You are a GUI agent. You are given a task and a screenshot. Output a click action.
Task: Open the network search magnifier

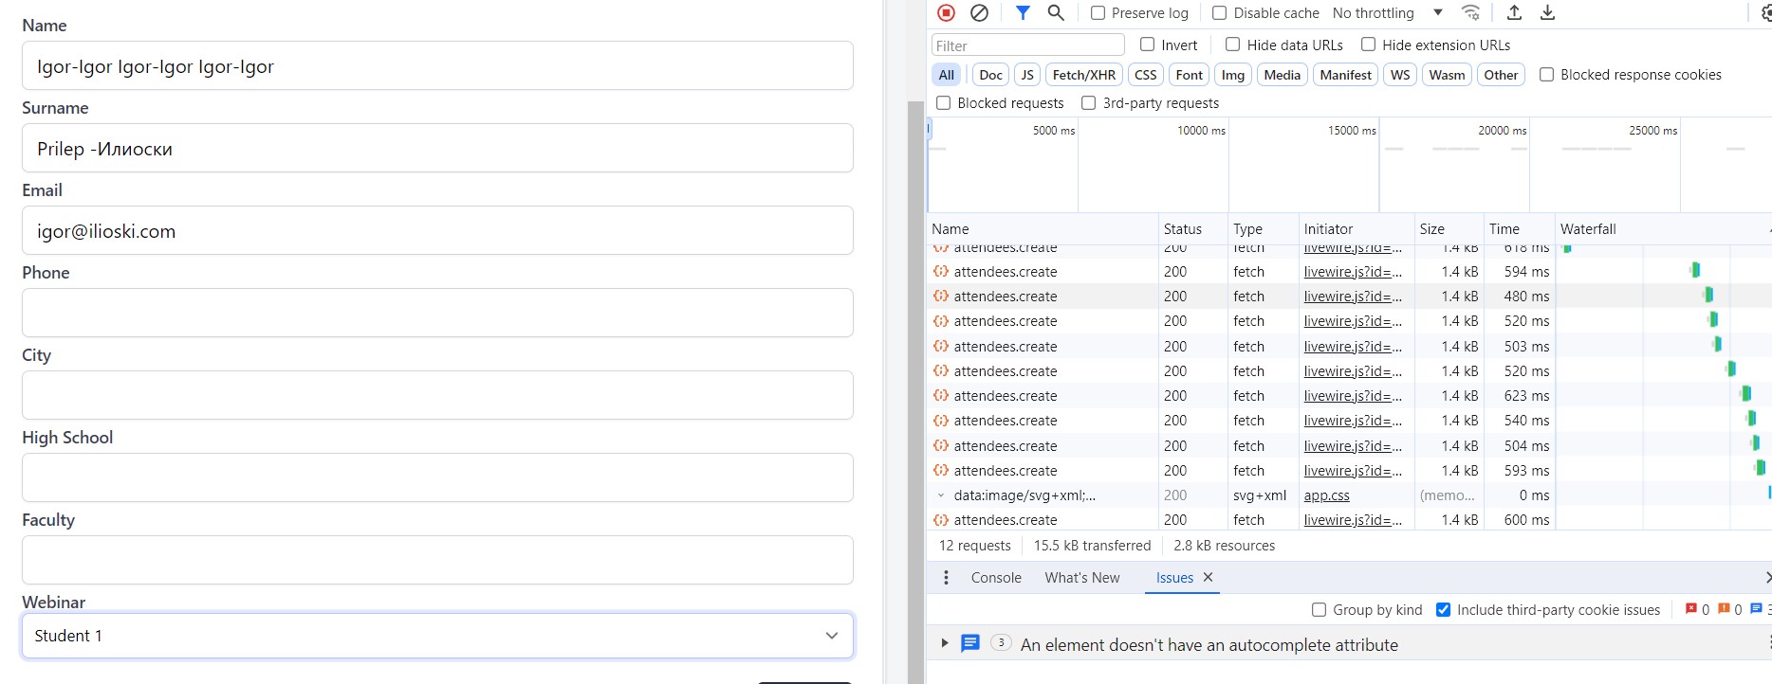click(x=1056, y=12)
